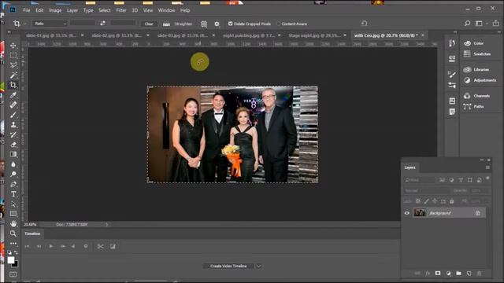This screenshot has height=283, width=504.
Task: Select the Brush tool
Action: pos(13,115)
